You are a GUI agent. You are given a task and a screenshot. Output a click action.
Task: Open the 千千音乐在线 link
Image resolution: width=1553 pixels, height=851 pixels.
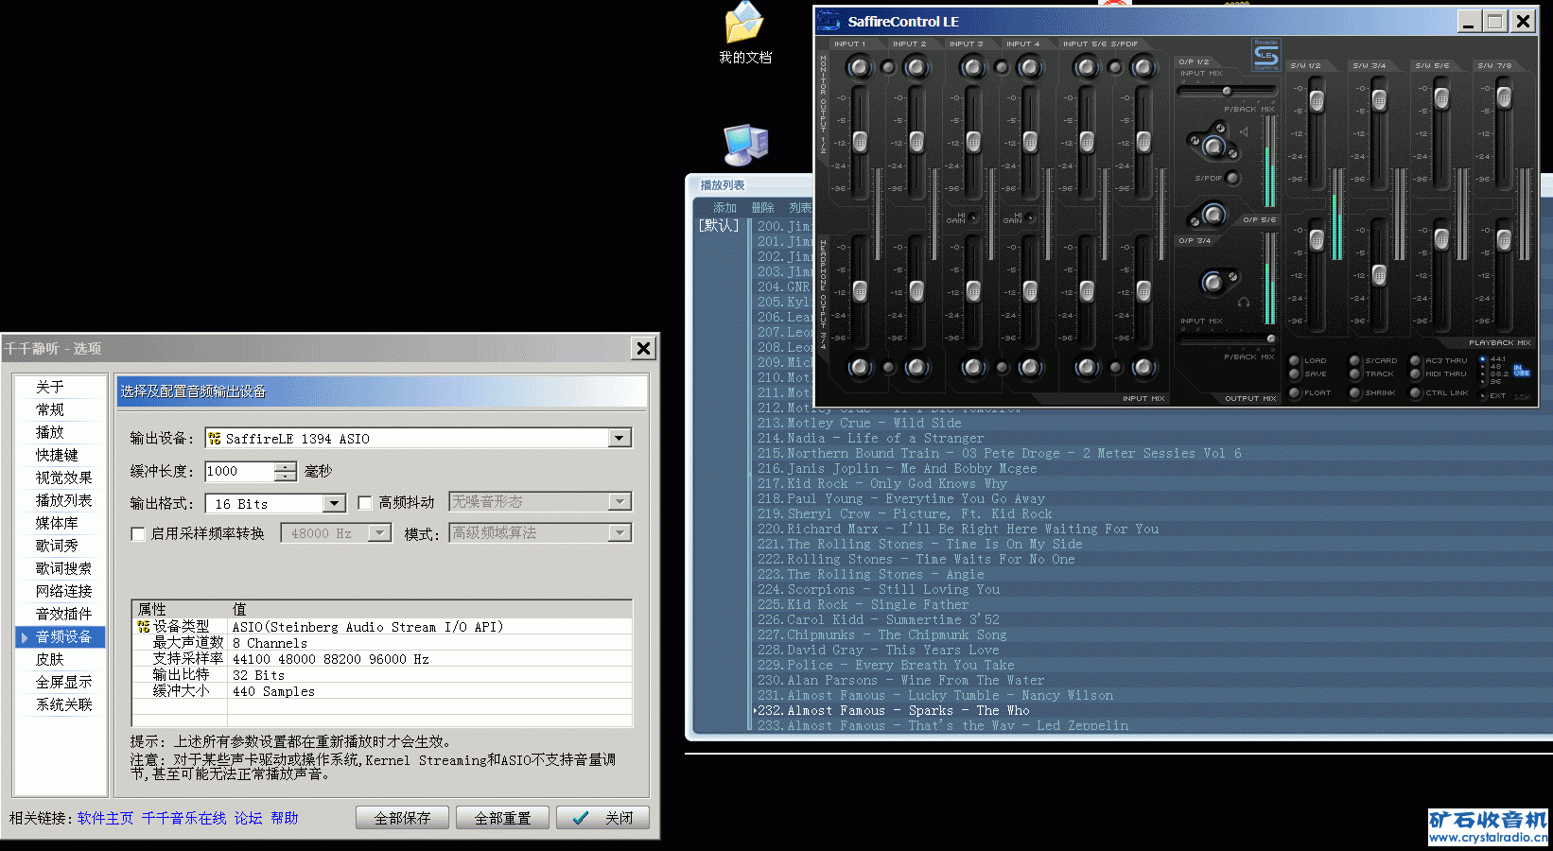[184, 818]
